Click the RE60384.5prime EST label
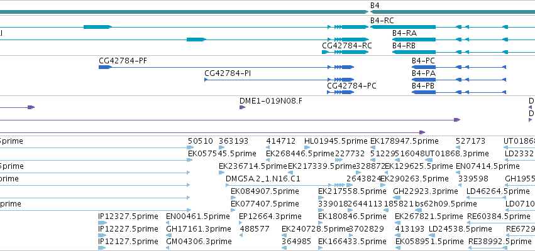The height and width of the screenshot is (251, 535). pyautogui.click(x=499, y=216)
